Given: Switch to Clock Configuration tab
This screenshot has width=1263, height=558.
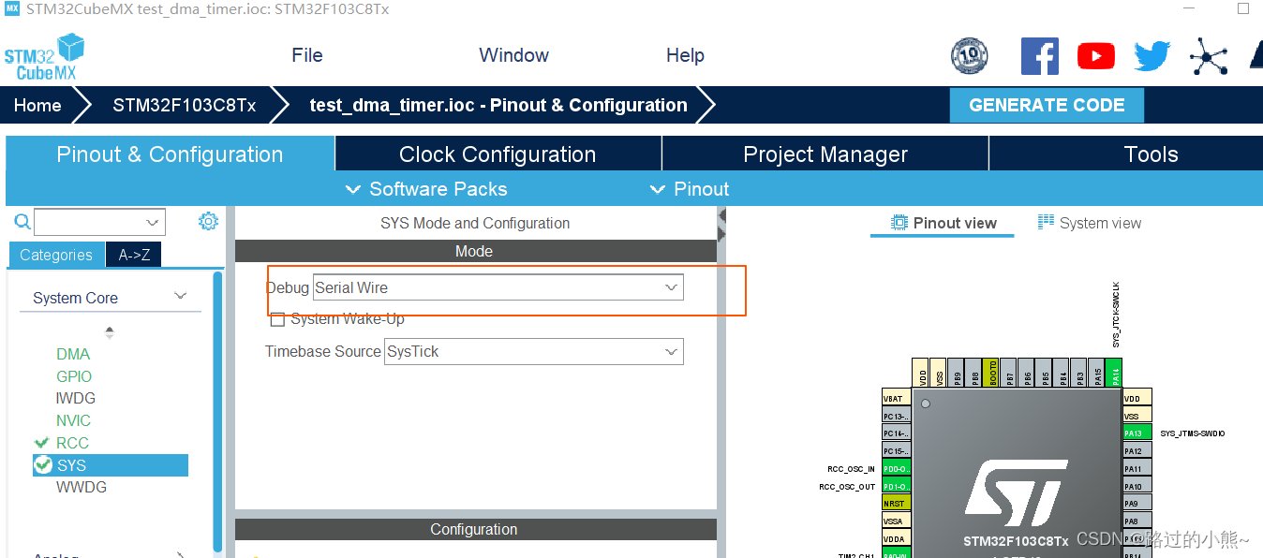Looking at the screenshot, I should tap(498, 154).
